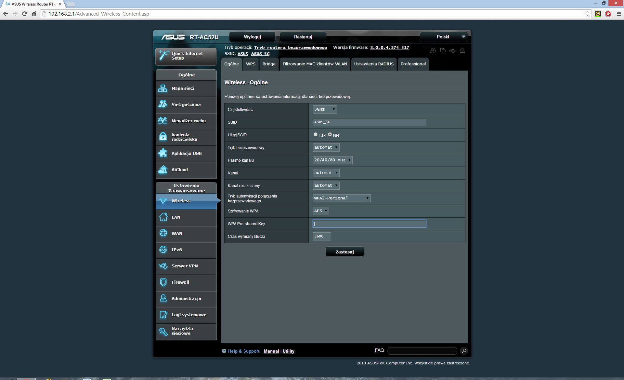The image size is (624, 380).
Task: Open LAN settings
Action: 186,217
